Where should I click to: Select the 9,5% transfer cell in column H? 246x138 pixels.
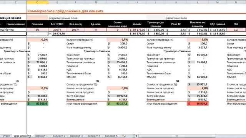point(118,40)
